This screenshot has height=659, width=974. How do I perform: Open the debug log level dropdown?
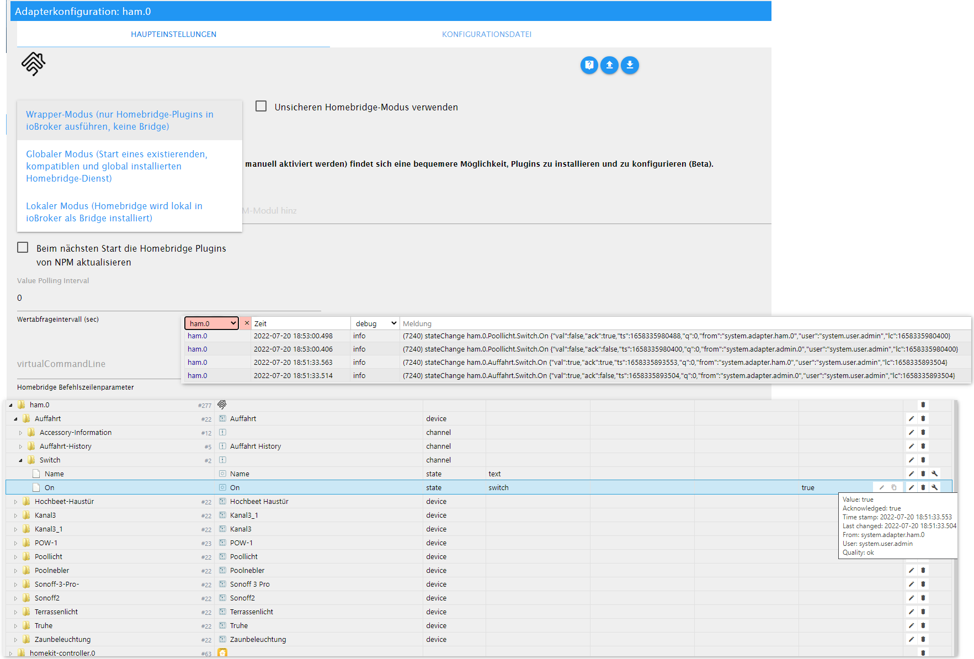(376, 323)
